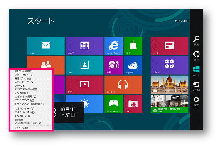Viewport: 219px width, 148px height.
Task: Open the Store (ストア) tile
Action: pyautogui.click(x=133, y=46)
